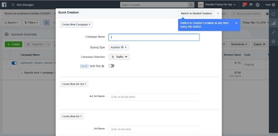This screenshot has width=278, height=136.
Task: Open the Export dropdown
Action: pos(259,44)
